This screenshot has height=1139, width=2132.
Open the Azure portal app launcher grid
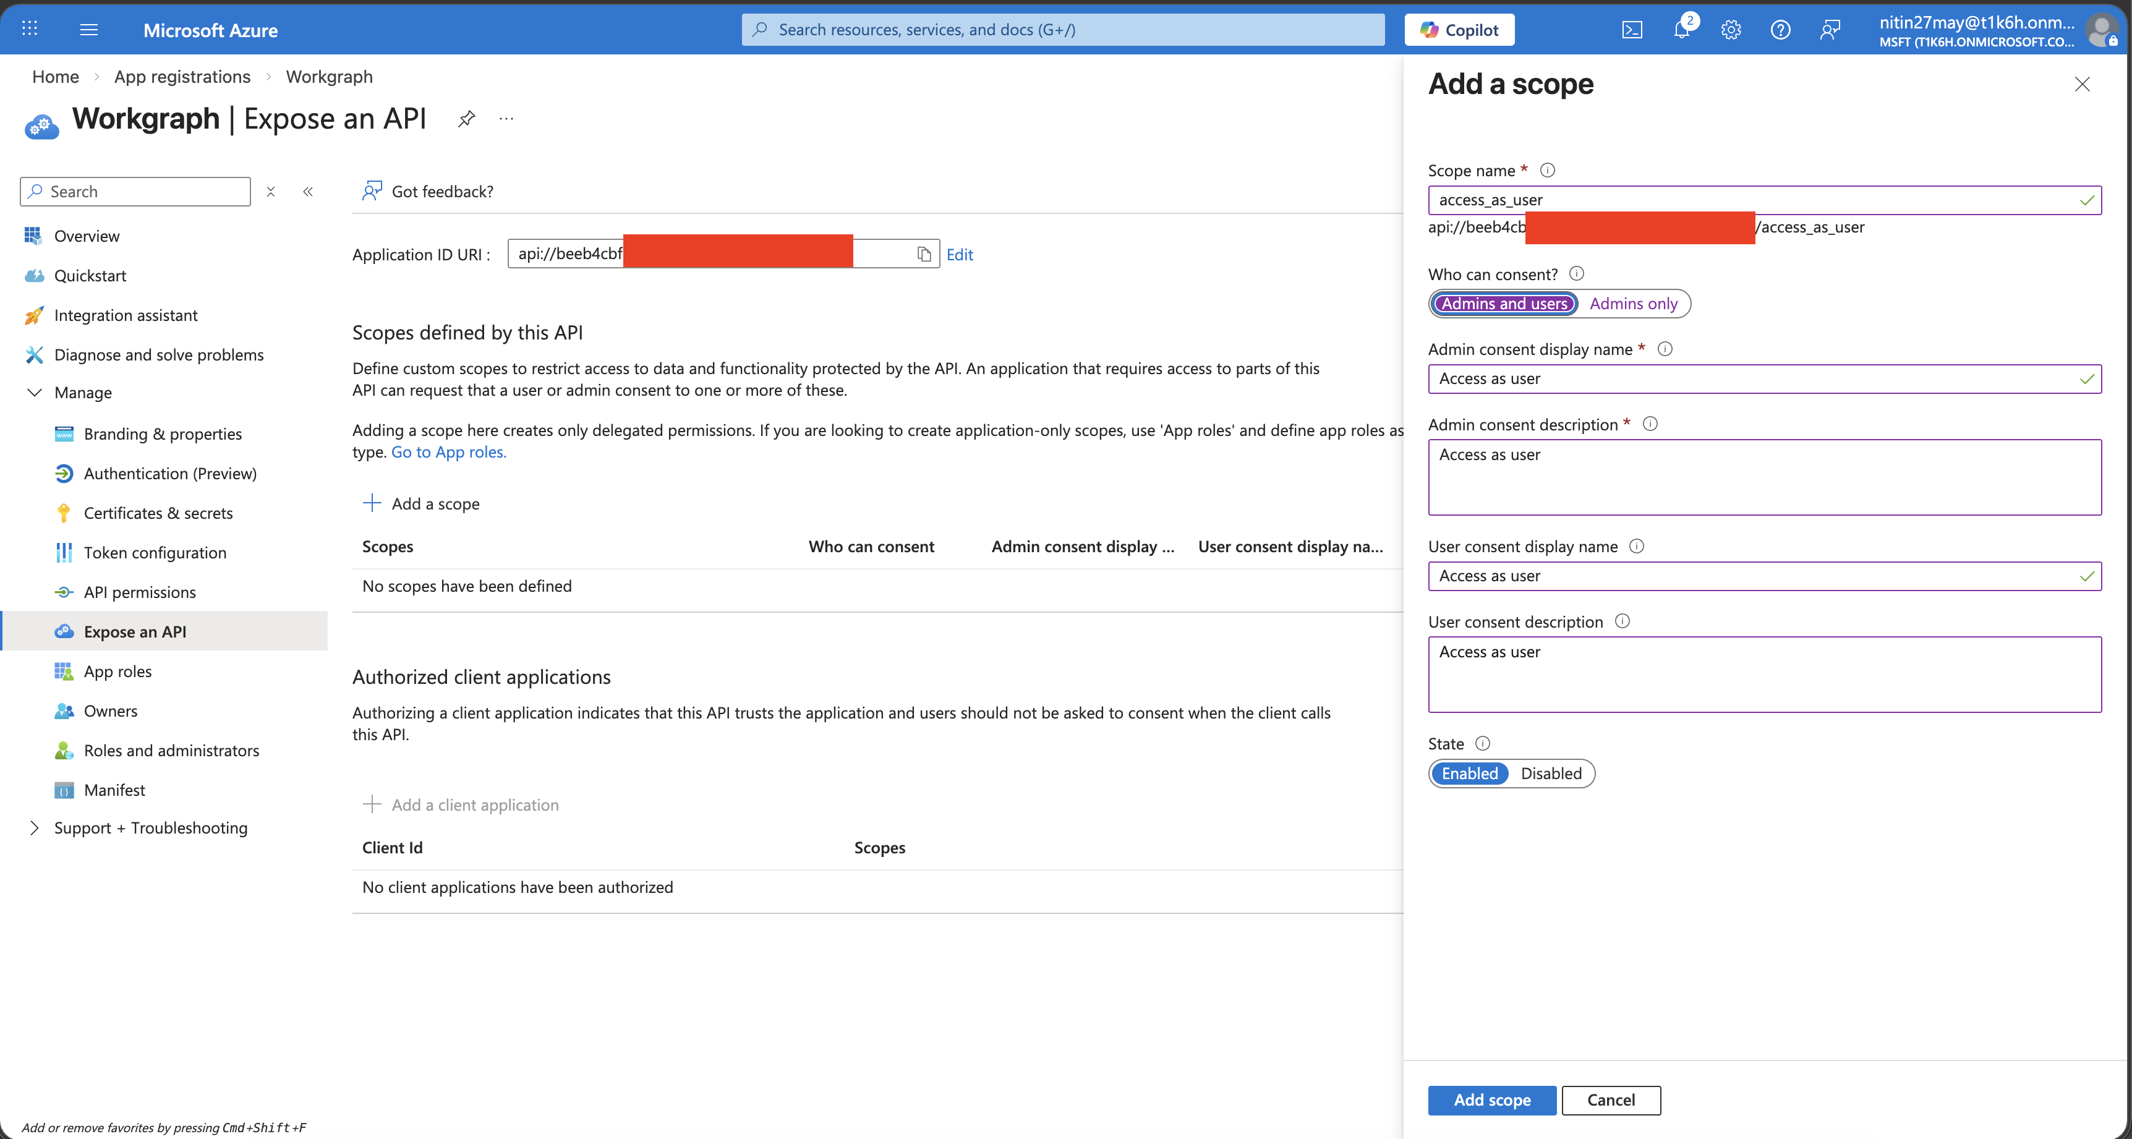tap(30, 29)
